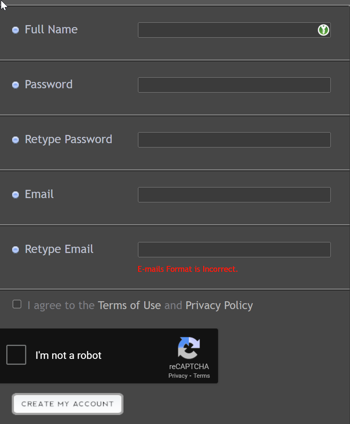Focus the Full Name input field
This screenshot has height=424, width=350.
pyautogui.click(x=227, y=30)
